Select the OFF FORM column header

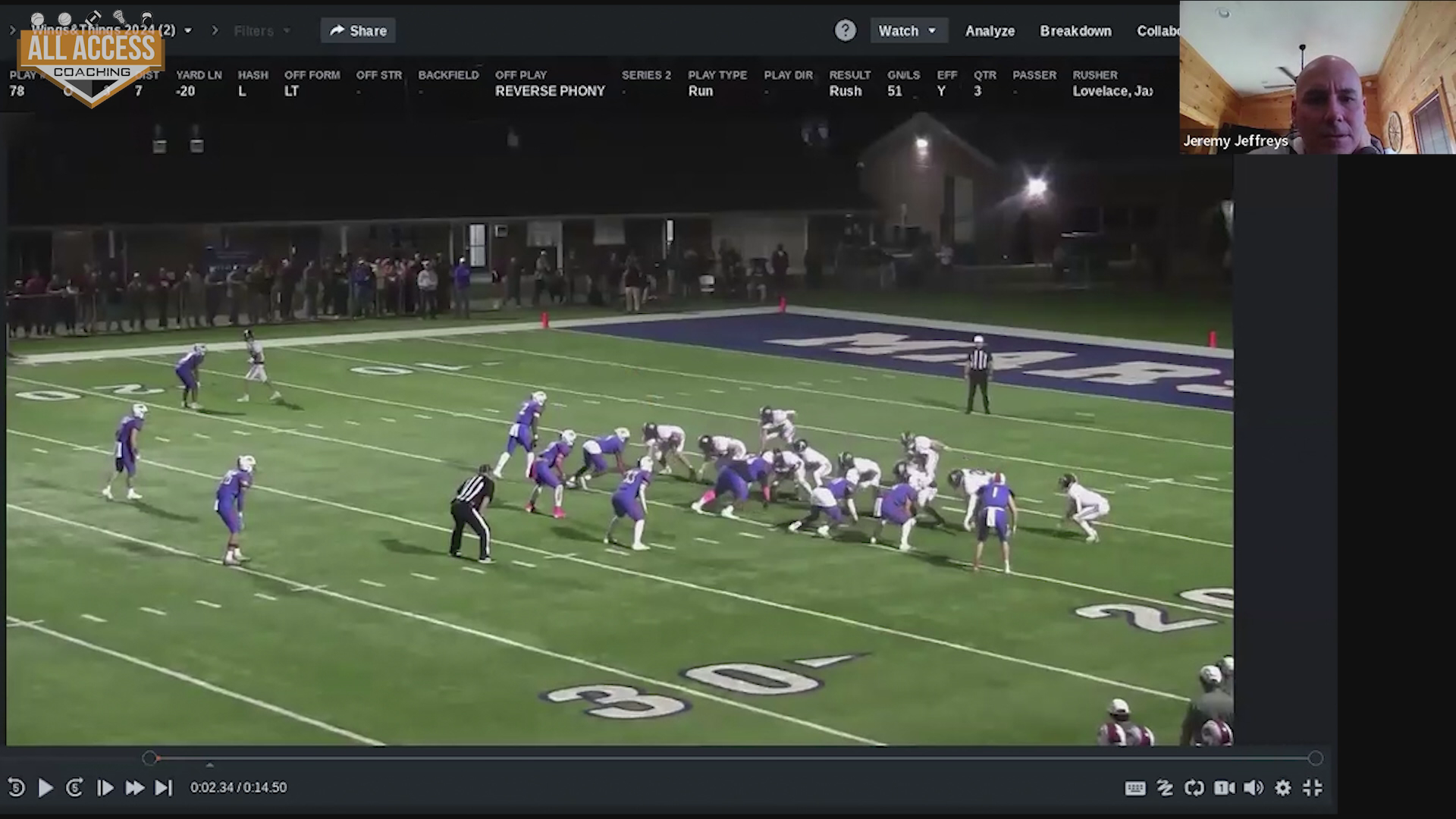312,75
